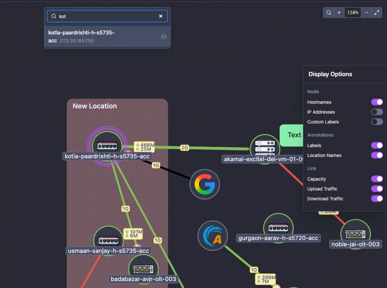Screen dimensions: 387x288
Task: Disable the Location Names toggle
Action: (377, 155)
